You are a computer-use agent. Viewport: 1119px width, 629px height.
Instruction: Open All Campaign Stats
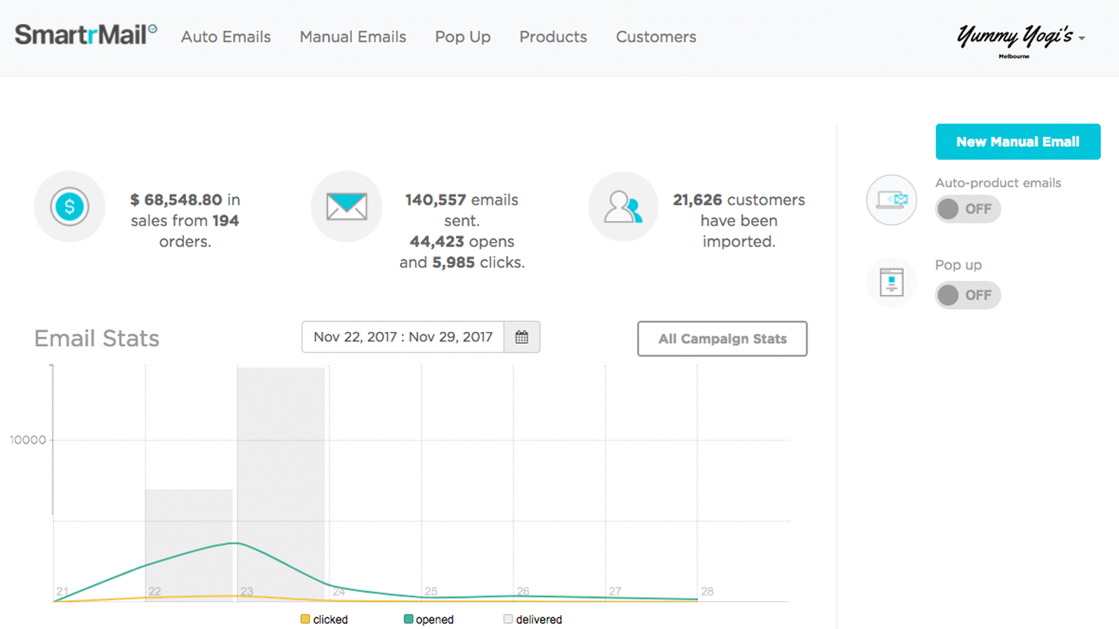point(722,339)
